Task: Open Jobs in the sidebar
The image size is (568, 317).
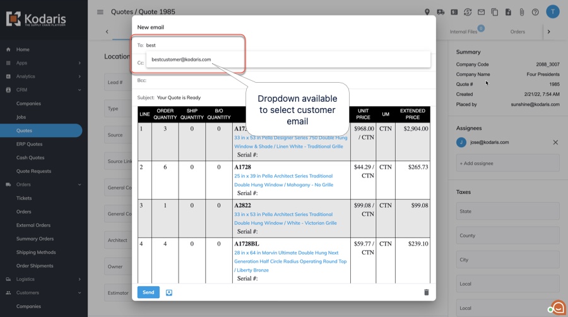Action: [x=21, y=117]
